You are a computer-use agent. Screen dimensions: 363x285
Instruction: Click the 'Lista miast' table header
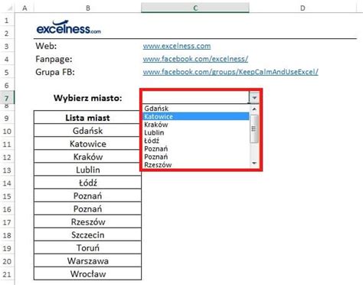(87, 118)
